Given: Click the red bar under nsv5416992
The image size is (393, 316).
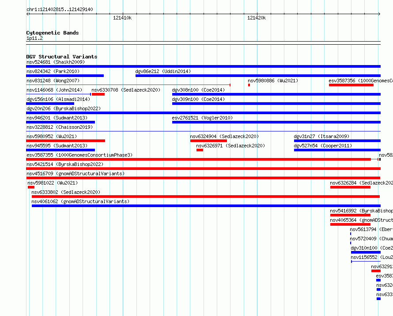Looking at the screenshot, I should click(351, 215).
